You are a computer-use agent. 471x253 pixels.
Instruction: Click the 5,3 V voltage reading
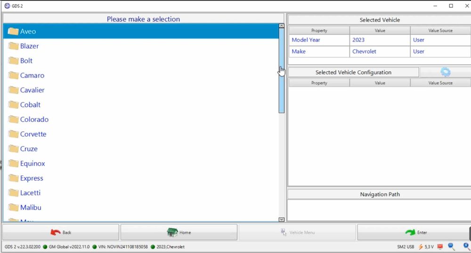pyautogui.click(x=429, y=247)
